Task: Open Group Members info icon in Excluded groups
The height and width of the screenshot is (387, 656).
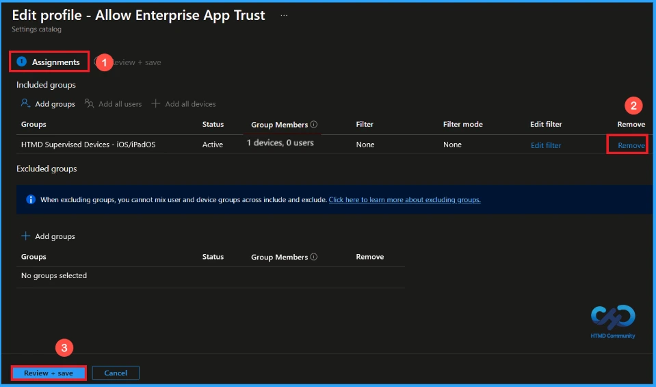Action: pos(314,257)
